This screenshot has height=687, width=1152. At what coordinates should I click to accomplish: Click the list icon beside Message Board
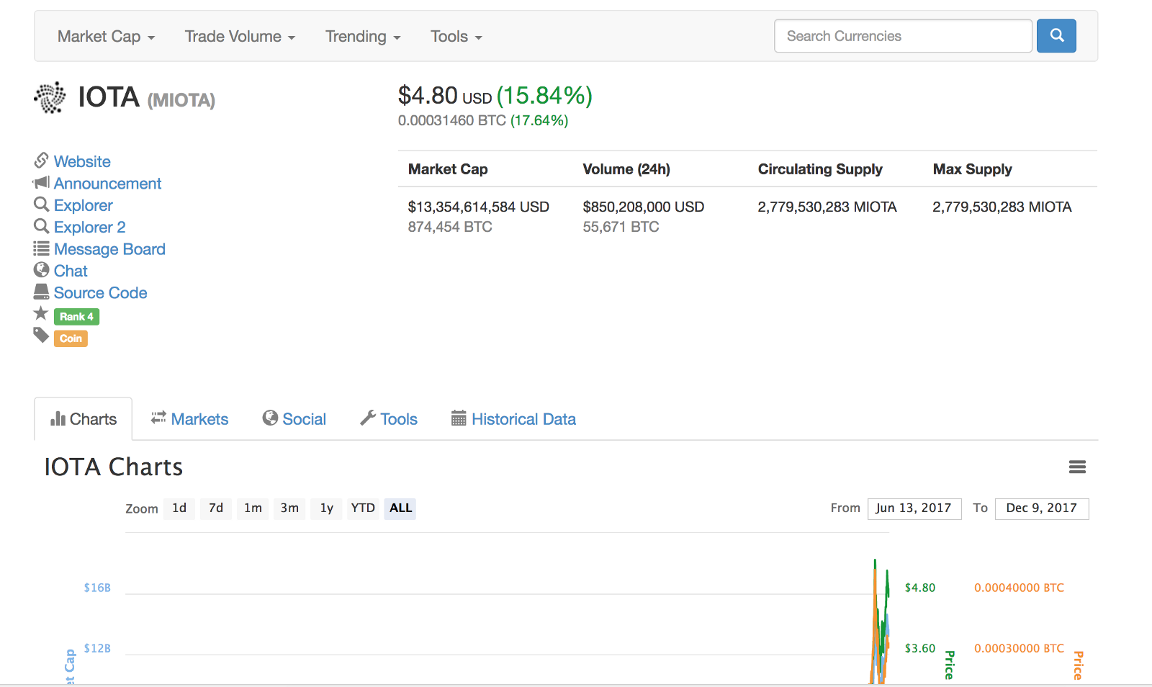(x=42, y=248)
